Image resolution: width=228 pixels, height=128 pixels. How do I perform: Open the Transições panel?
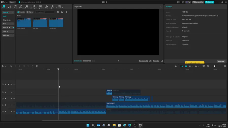click(34, 7)
